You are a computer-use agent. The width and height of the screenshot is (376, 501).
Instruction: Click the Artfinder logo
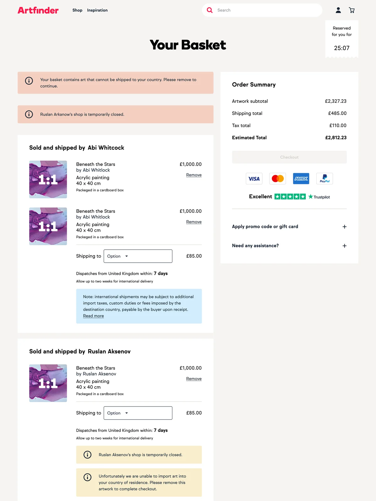[38, 10]
